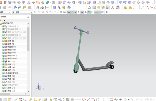Open the binoculars 10H7 tool
The height and width of the screenshot is (101, 156).
click(118, 7)
